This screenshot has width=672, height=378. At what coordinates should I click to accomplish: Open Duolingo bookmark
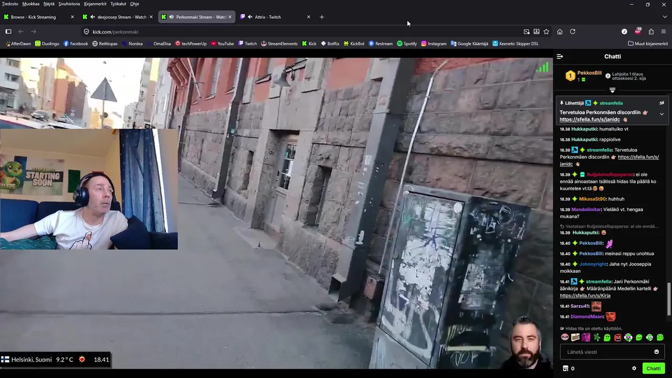pyautogui.click(x=47, y=44)
